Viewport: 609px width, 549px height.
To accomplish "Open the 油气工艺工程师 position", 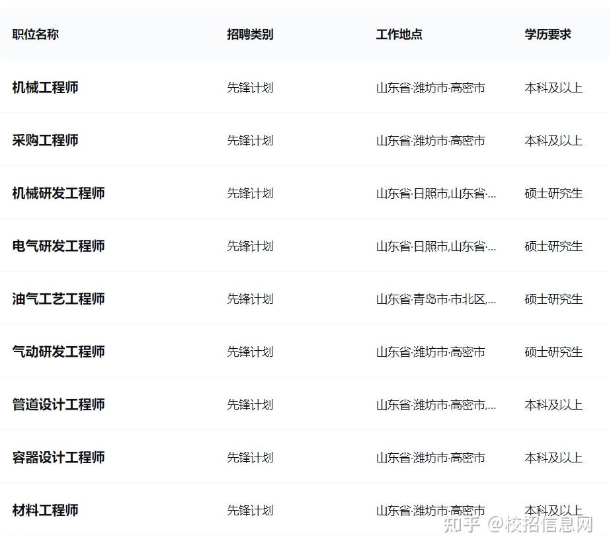I will (x=58, y=299).
